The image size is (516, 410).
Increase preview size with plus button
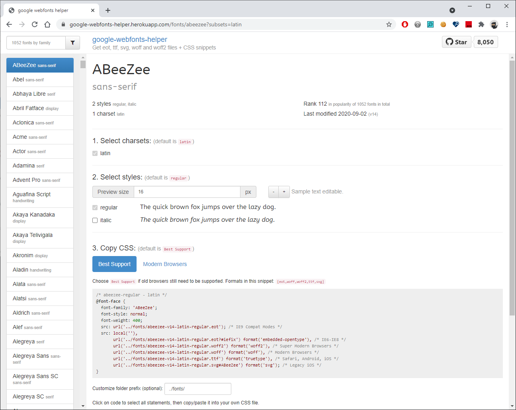coord(284,192)
